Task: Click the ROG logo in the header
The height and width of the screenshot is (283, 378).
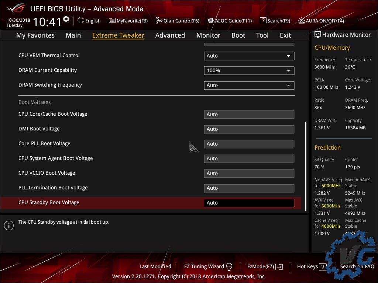Action: pos(16,8)
